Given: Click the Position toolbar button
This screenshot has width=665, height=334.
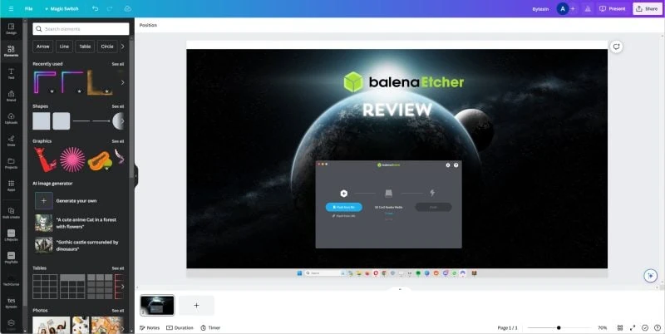Looking at the screenshot, I should point(148,25).
